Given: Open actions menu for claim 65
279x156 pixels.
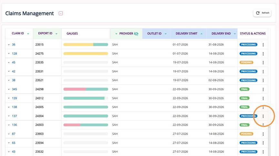Looking at the screenshot, I should coord(263,143).
